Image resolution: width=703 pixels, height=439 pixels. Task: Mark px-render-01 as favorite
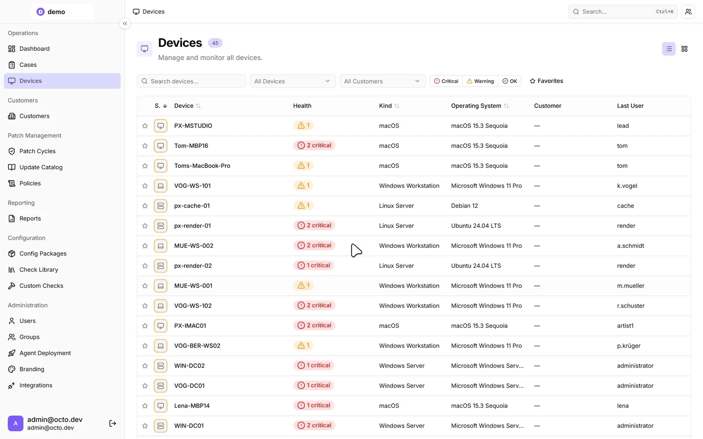click(x=145, y=226)
